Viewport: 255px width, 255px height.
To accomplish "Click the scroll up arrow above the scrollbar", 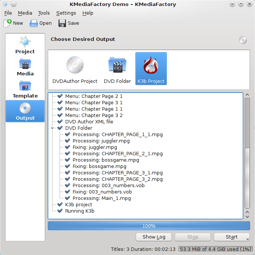I will pyautogui.click(x=247, y=95).
